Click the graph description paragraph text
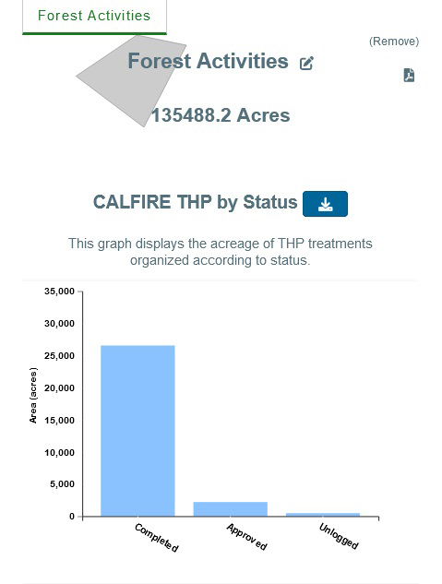Image resolution: width=442 pixels, height=584 pixels. (x=220, y=252)
